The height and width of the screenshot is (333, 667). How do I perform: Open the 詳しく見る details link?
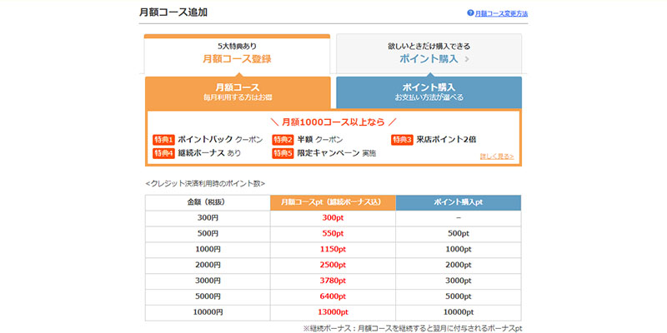(497, 156)
